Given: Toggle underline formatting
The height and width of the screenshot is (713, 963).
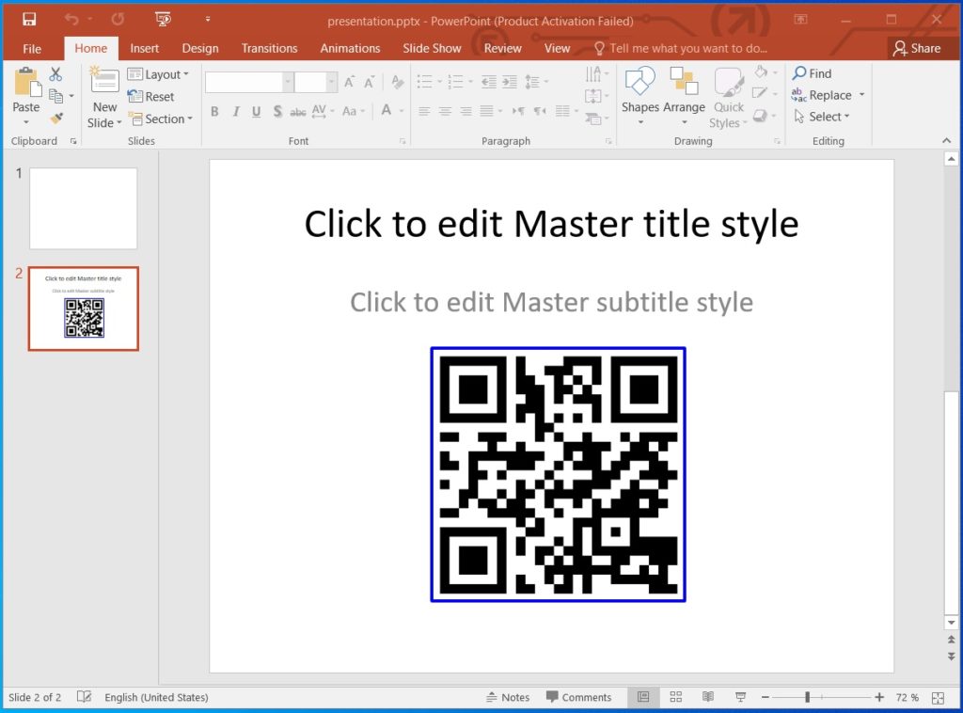Looking at the screenshot, I should click(x=255, y=111).
